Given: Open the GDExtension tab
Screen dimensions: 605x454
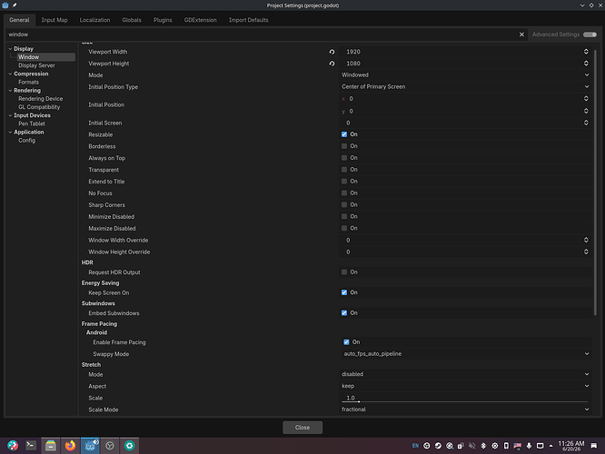Looking at the screenshot, I should [x=200, y=20].
